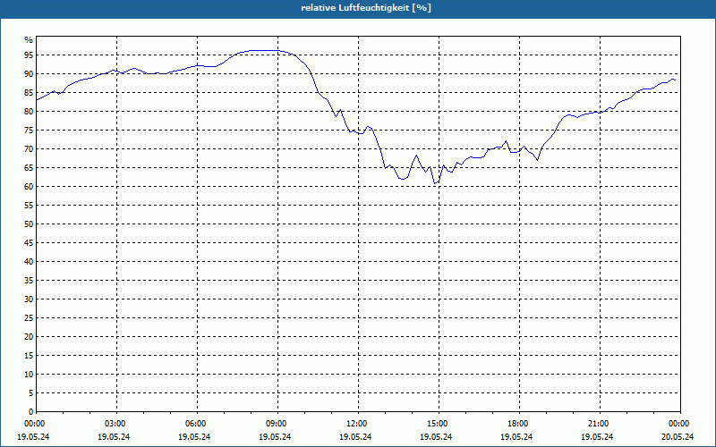This screenshot has height=447, width=716.
Task: Select the y-axis label '90'
Action: (29, 74)
